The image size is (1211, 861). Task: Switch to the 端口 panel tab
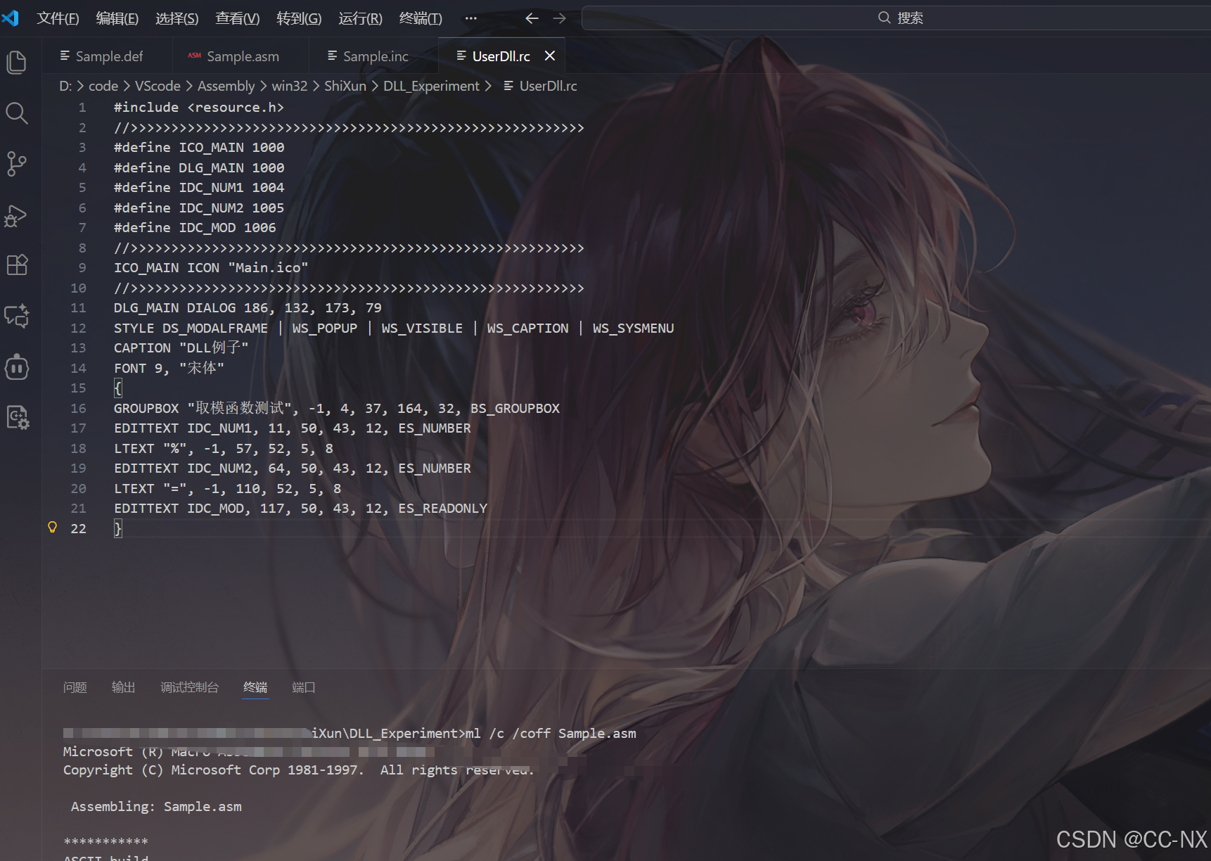point(304,687)
